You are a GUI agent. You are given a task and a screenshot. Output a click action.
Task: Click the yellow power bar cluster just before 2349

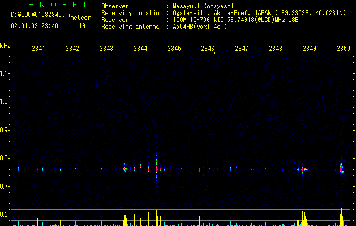point(303,219)
